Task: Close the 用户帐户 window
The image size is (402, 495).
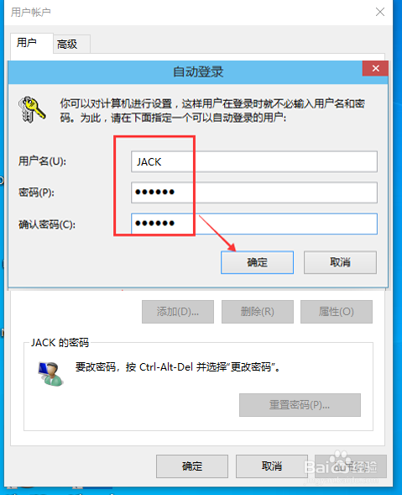Action: [380, 12]
